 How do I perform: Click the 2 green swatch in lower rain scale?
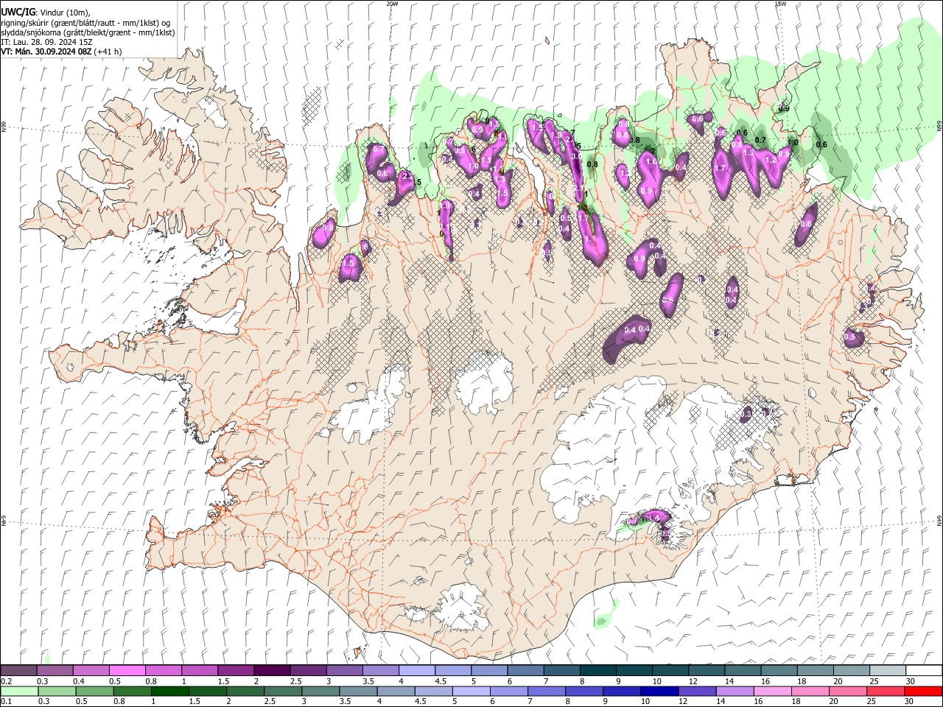point(245,691)
